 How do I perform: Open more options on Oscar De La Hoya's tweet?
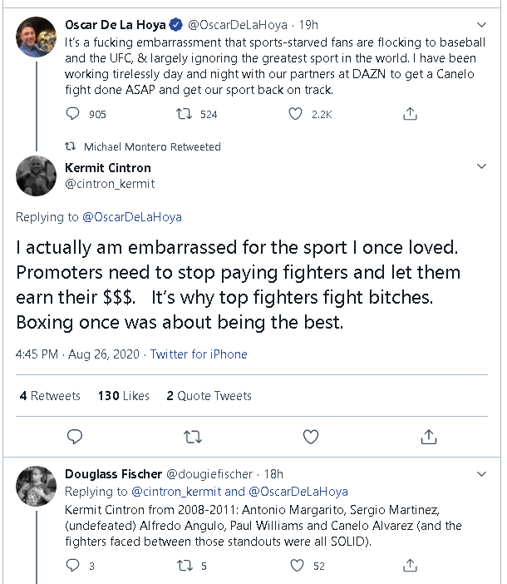(482, 25)
